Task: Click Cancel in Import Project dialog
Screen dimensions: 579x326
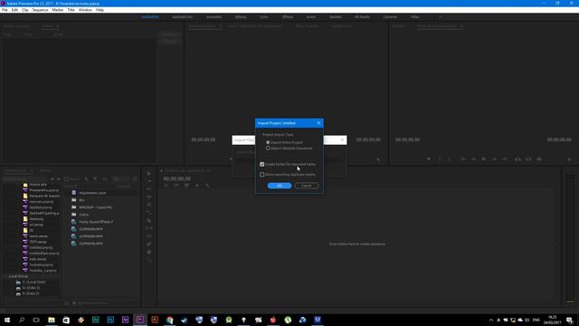Action: pyautogui.click(x=307, y=186)
